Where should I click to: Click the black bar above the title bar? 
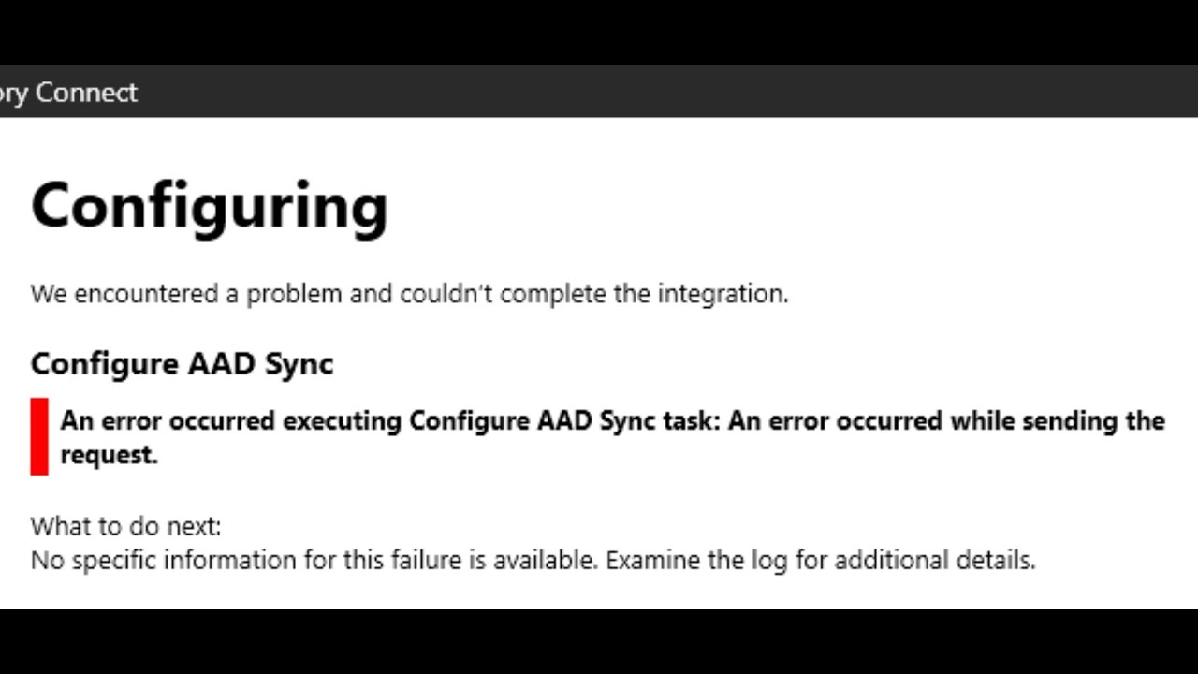coord(599,32)
